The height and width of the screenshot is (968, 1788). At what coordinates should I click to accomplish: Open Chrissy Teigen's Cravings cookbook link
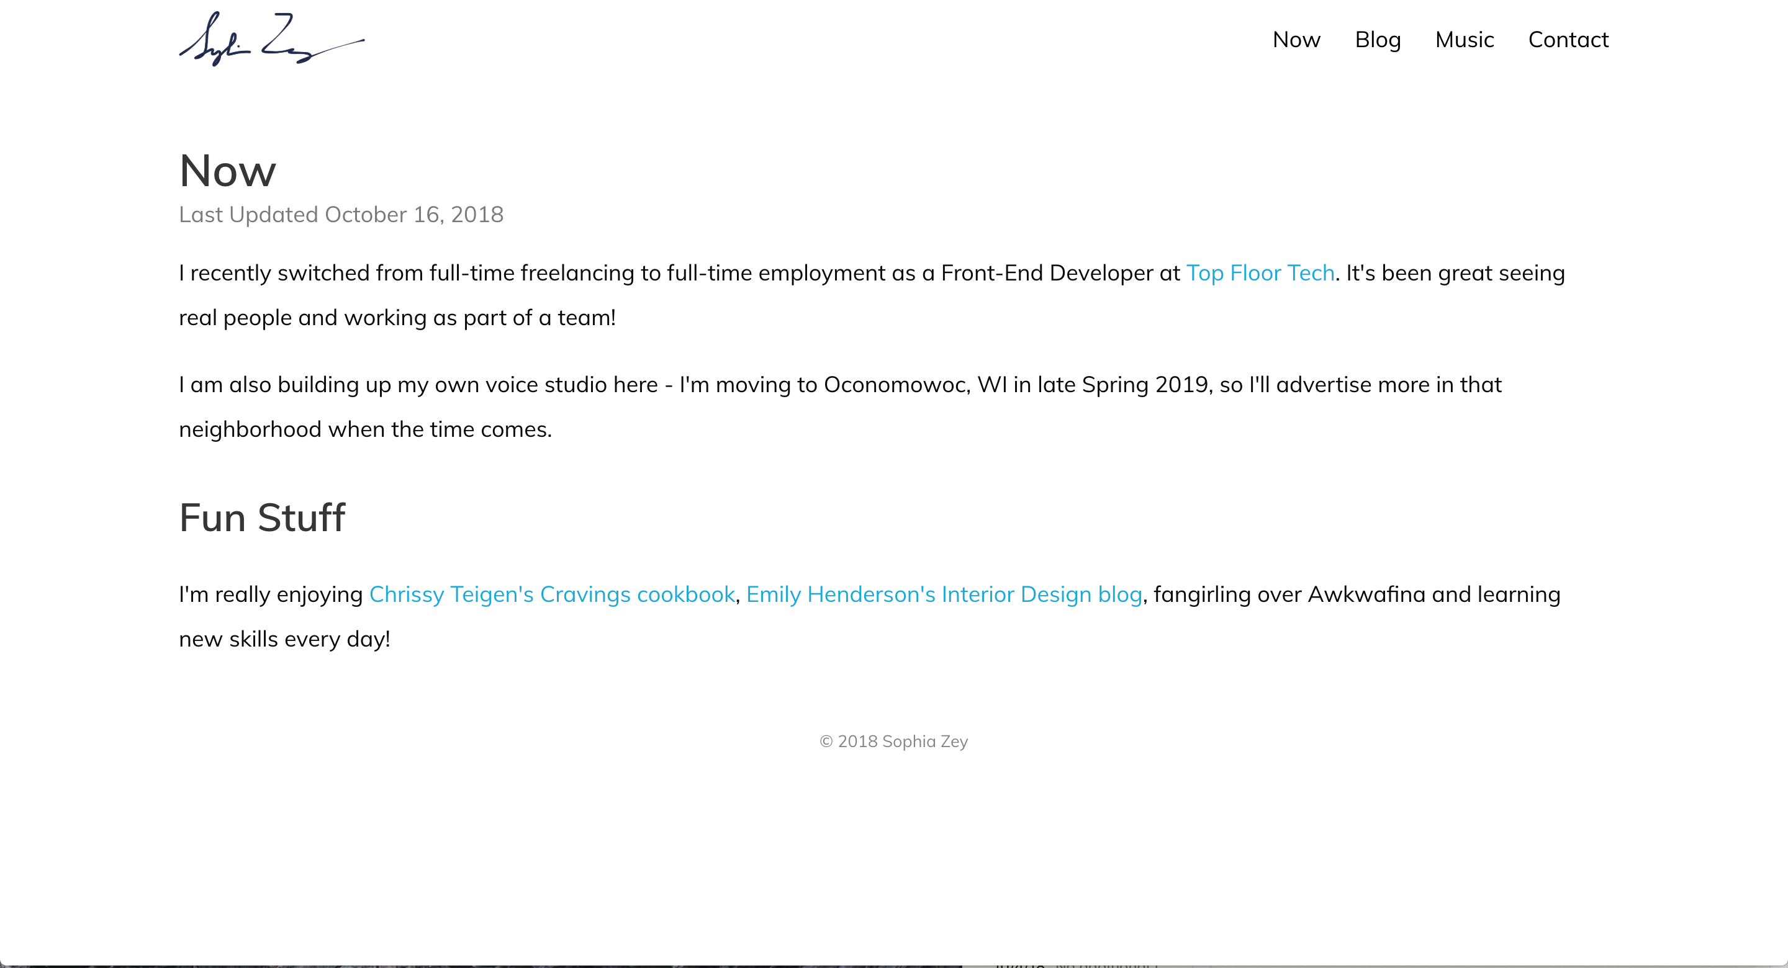coord(552,594)
